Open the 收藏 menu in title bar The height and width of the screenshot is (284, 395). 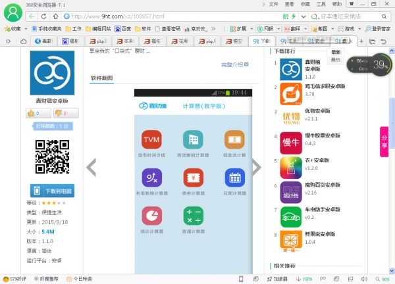305,4
